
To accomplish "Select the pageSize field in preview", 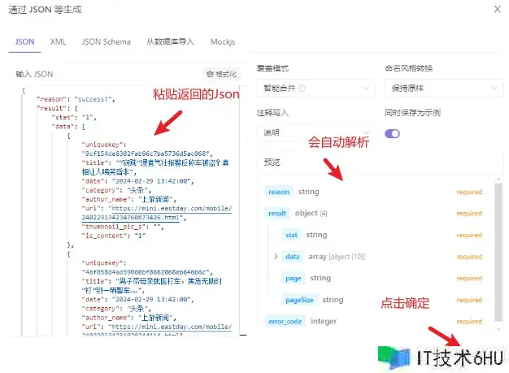I will coord(302,300).
